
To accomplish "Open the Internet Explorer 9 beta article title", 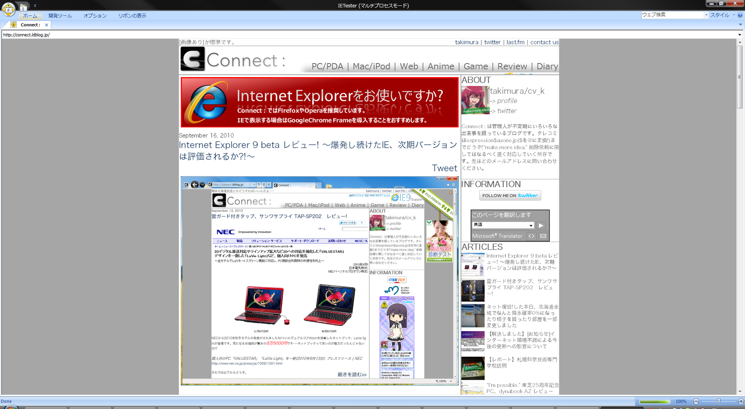I will (318, 151).
